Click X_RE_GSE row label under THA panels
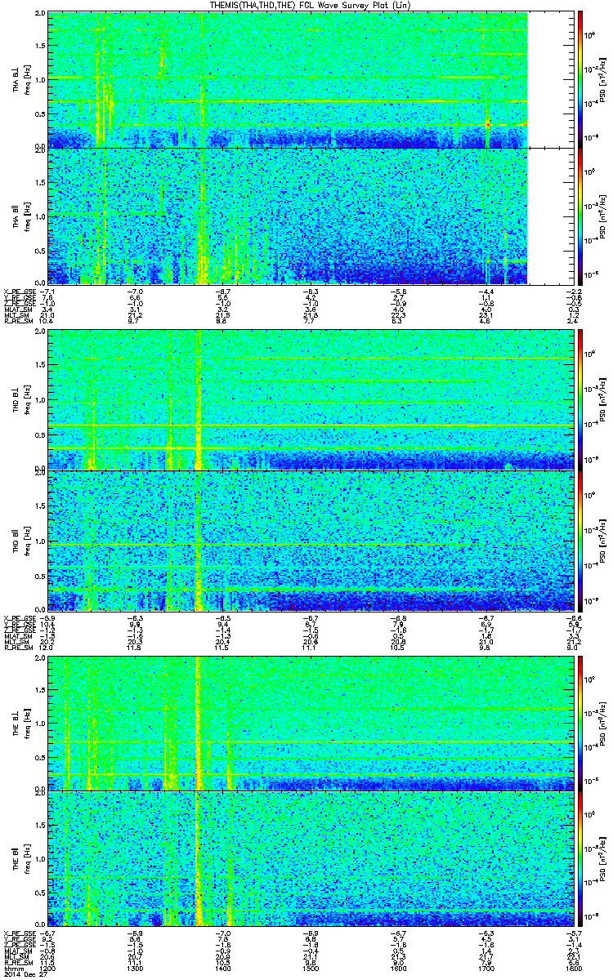Viewport: 613px width, 980px height. click(18, 291)
